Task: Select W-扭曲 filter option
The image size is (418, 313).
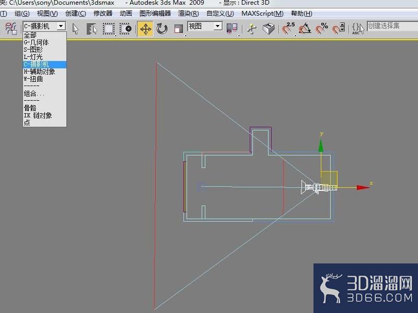Action: [x=44, y=79]
